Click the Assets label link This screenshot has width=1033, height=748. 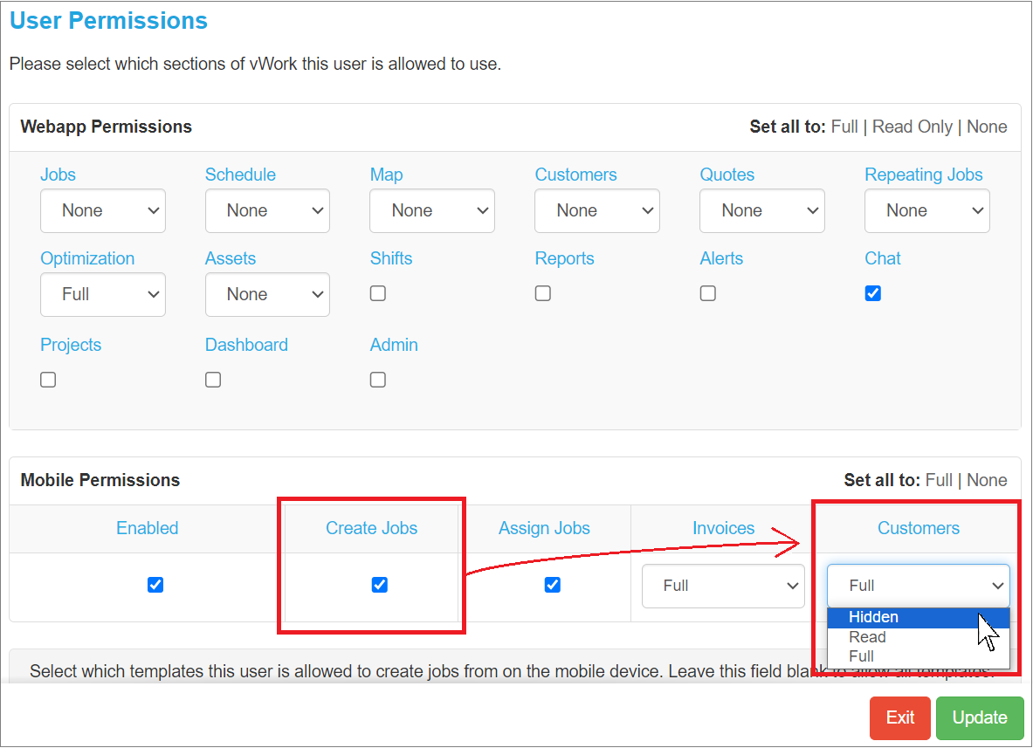230,258
